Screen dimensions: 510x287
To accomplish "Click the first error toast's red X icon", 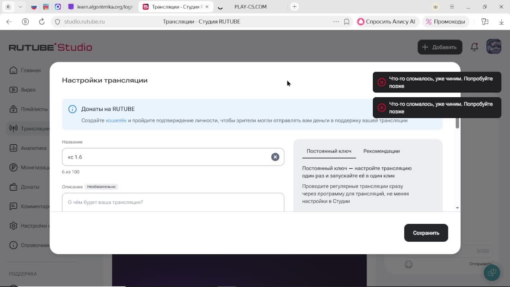I will coord(382,82).
